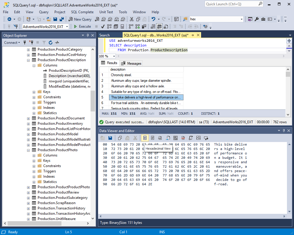Toggle Include Actual Execution Plan
The height and width of the screenshot is (235, 294).
pyautogui.click(x=131, y=27)
